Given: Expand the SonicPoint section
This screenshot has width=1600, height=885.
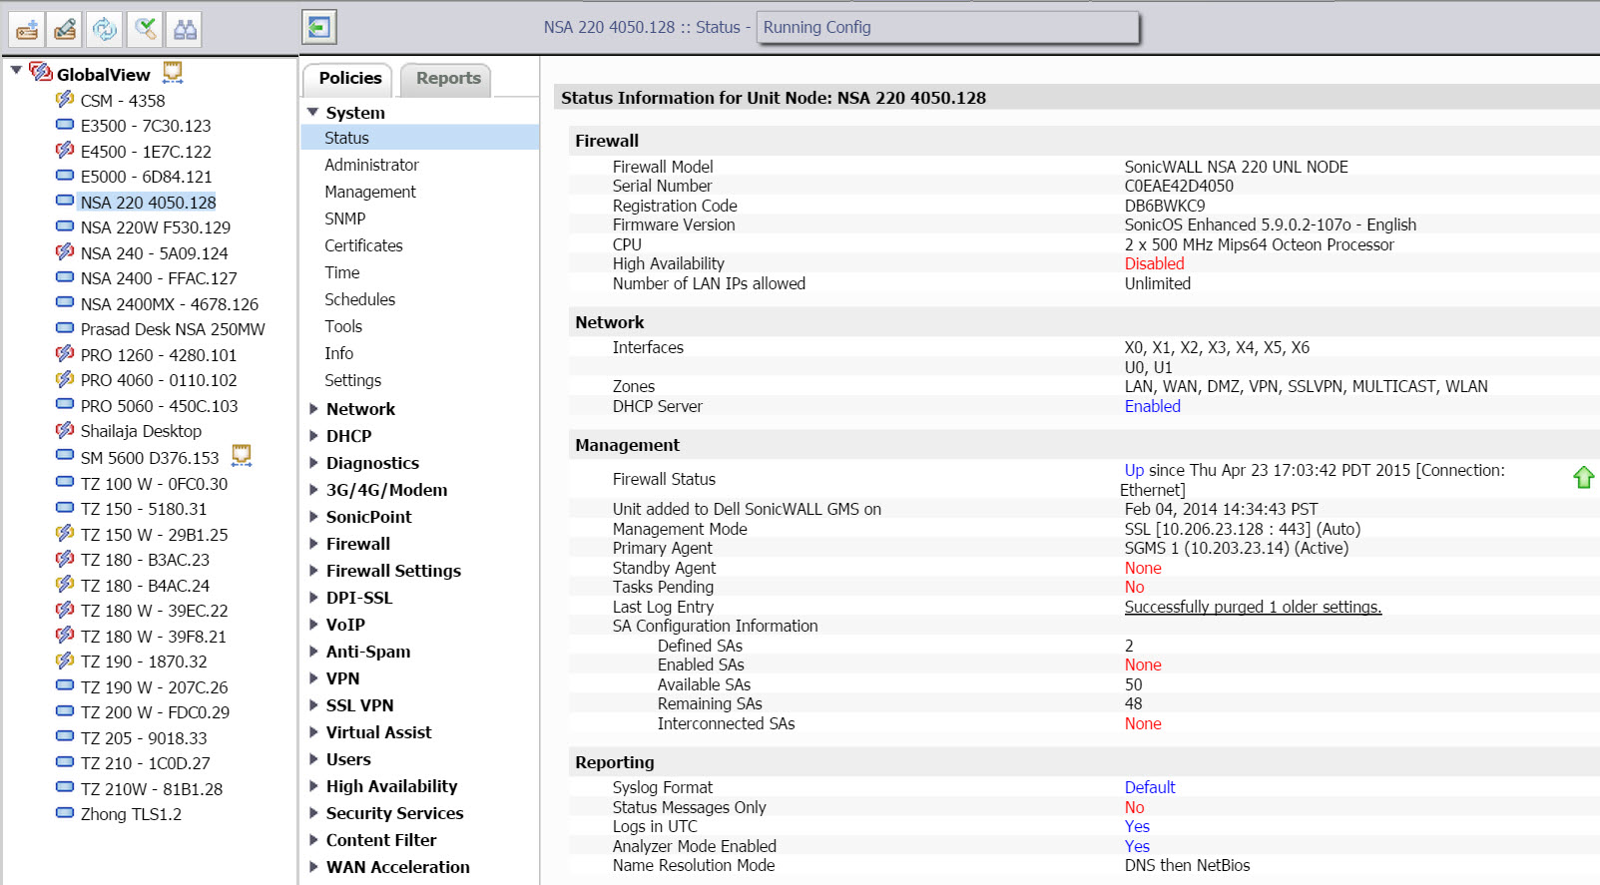Looking at the screenshot, I should (x=313, y=517).
